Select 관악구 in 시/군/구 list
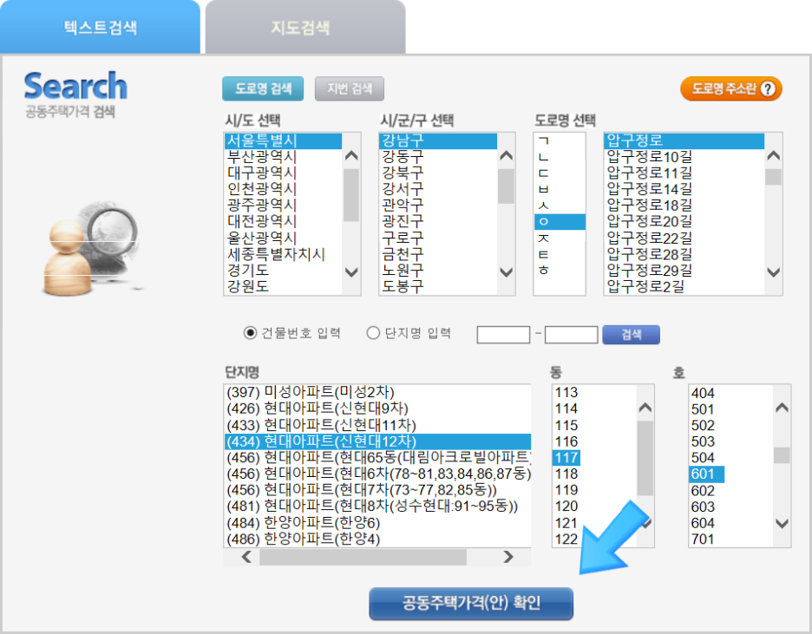Viewport: 812px width, 634px height. 438,205
